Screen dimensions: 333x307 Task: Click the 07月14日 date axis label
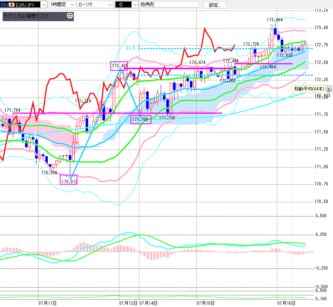coord(148,303)
